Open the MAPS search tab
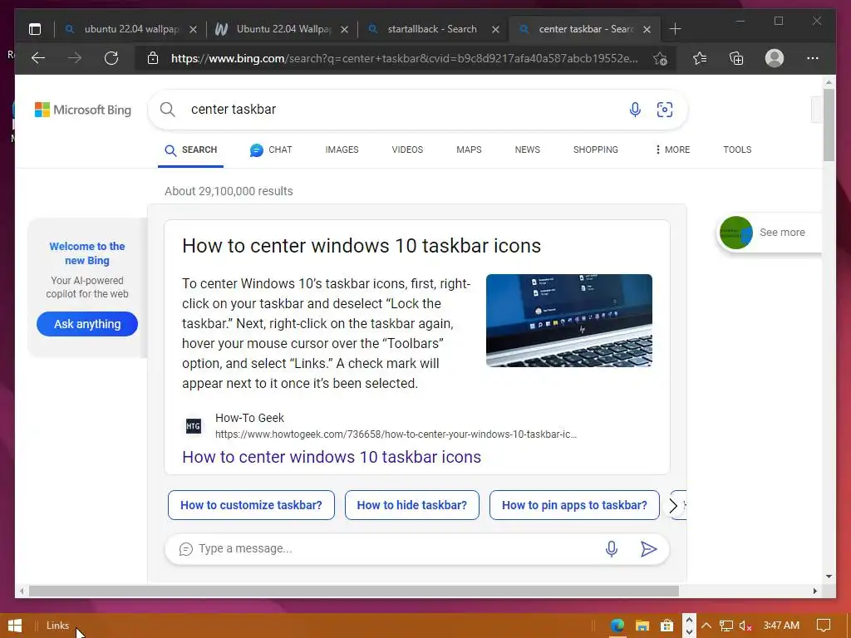851x638 pixels. [469, 150]
